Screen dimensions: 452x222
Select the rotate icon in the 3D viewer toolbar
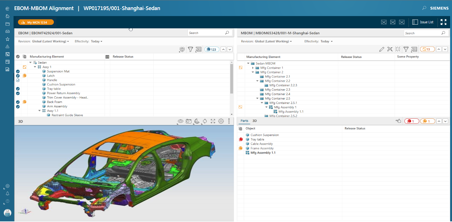click(x=204, y=121)
